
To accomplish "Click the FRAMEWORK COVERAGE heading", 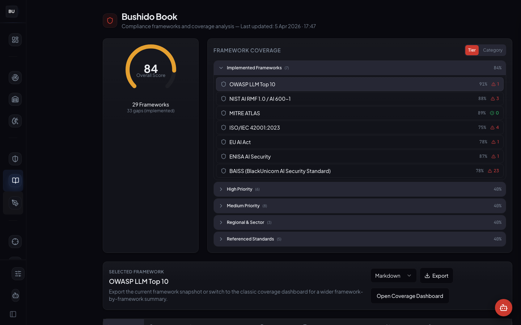I will click(247, 51).
